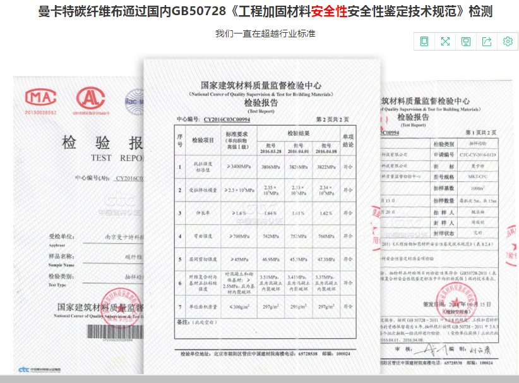Viewport: 519px width, 383px height.
Task: Open the mobile preview icon
Action: pyautogui.click(x=424, y=40)
